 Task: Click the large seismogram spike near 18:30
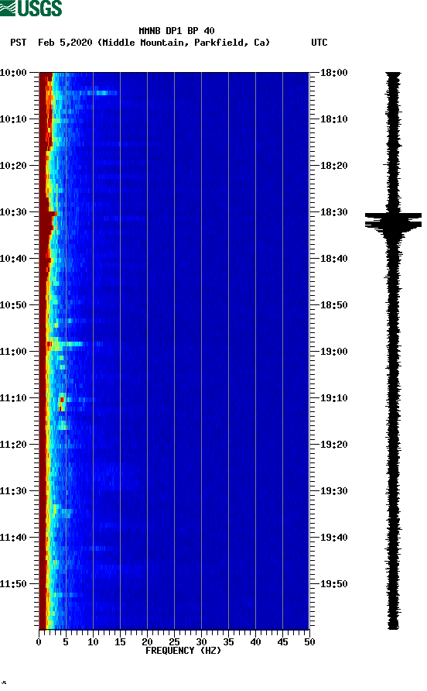point(393,222)
